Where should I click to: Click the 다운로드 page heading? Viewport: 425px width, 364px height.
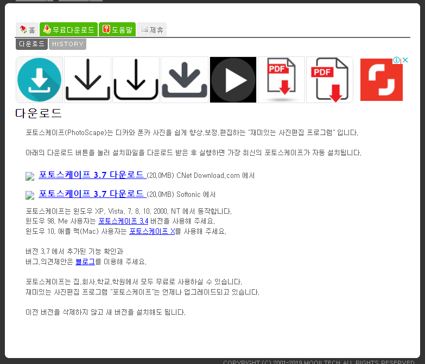pyautogui.click(x=39, y=113)
